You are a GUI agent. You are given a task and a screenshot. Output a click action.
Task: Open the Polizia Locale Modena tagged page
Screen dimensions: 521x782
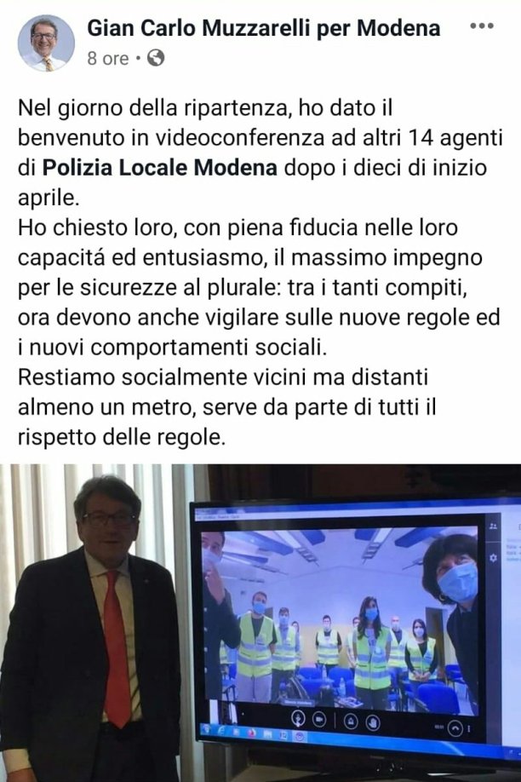pyautogui.click(x=159, y=168)
